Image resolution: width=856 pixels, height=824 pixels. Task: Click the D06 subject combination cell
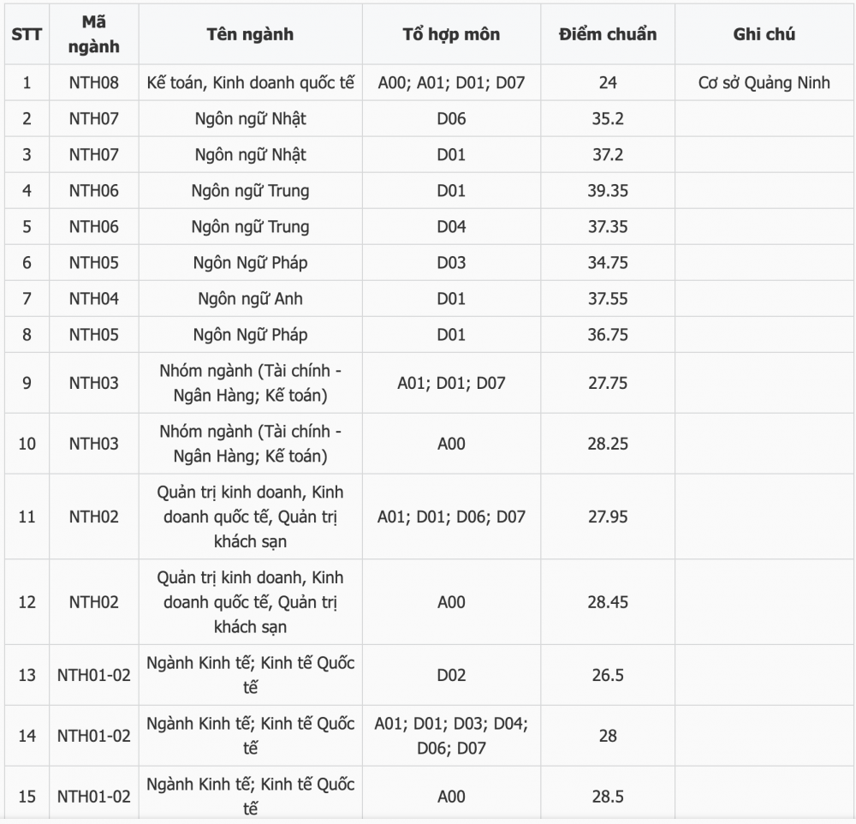[x=451, y=118]
